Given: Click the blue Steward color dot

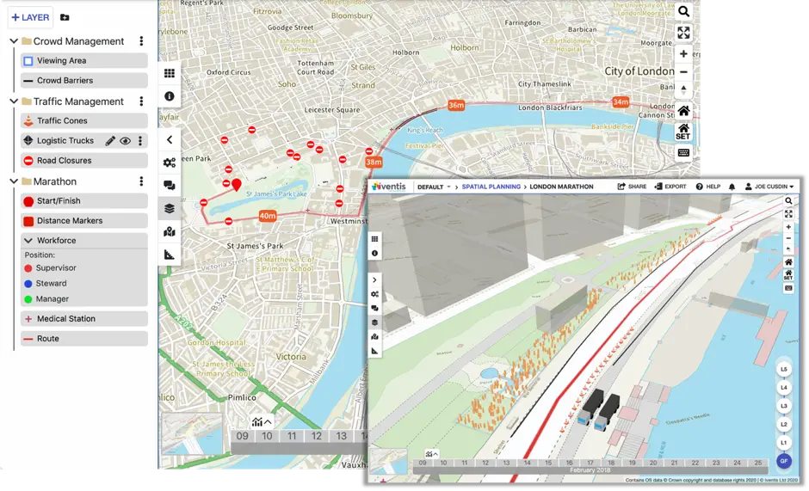Looking at the screenshot, I should (28, 284).
